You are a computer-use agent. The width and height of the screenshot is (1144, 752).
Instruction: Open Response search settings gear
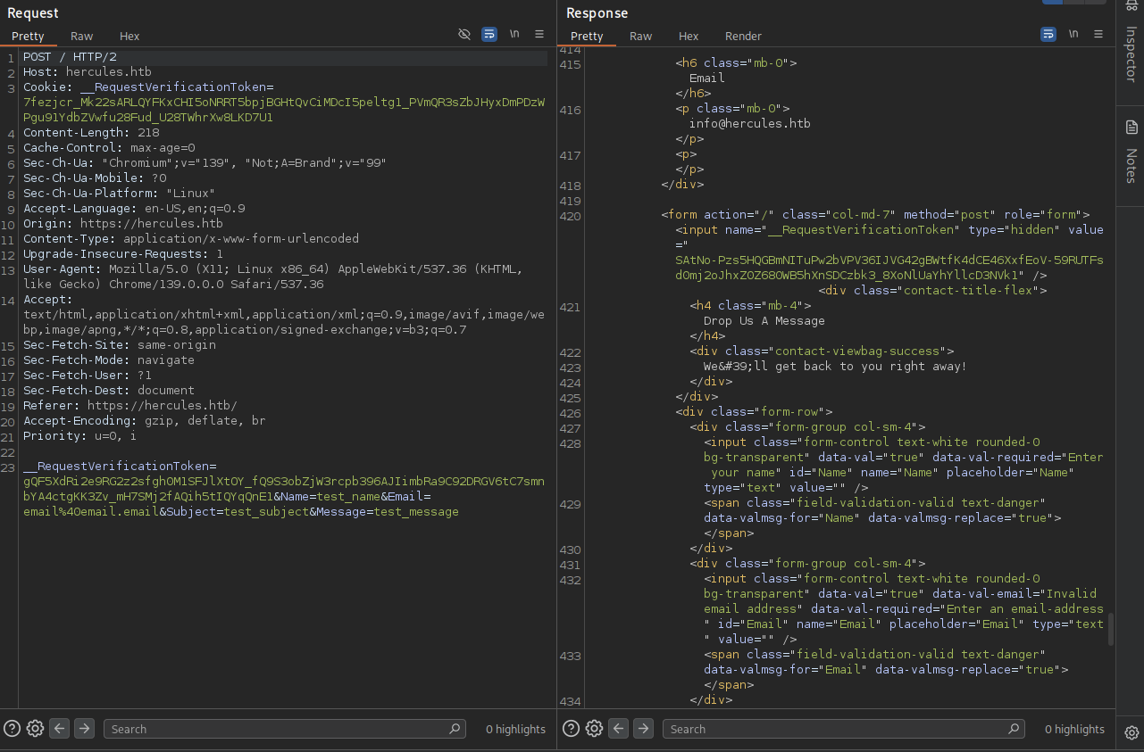pos(595,729)
